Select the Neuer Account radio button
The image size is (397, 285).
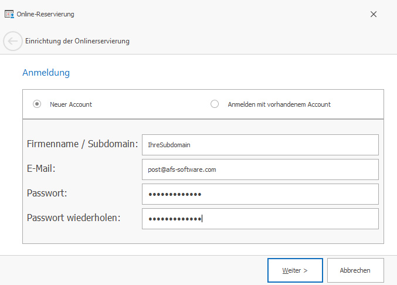[x=37, y=104]
